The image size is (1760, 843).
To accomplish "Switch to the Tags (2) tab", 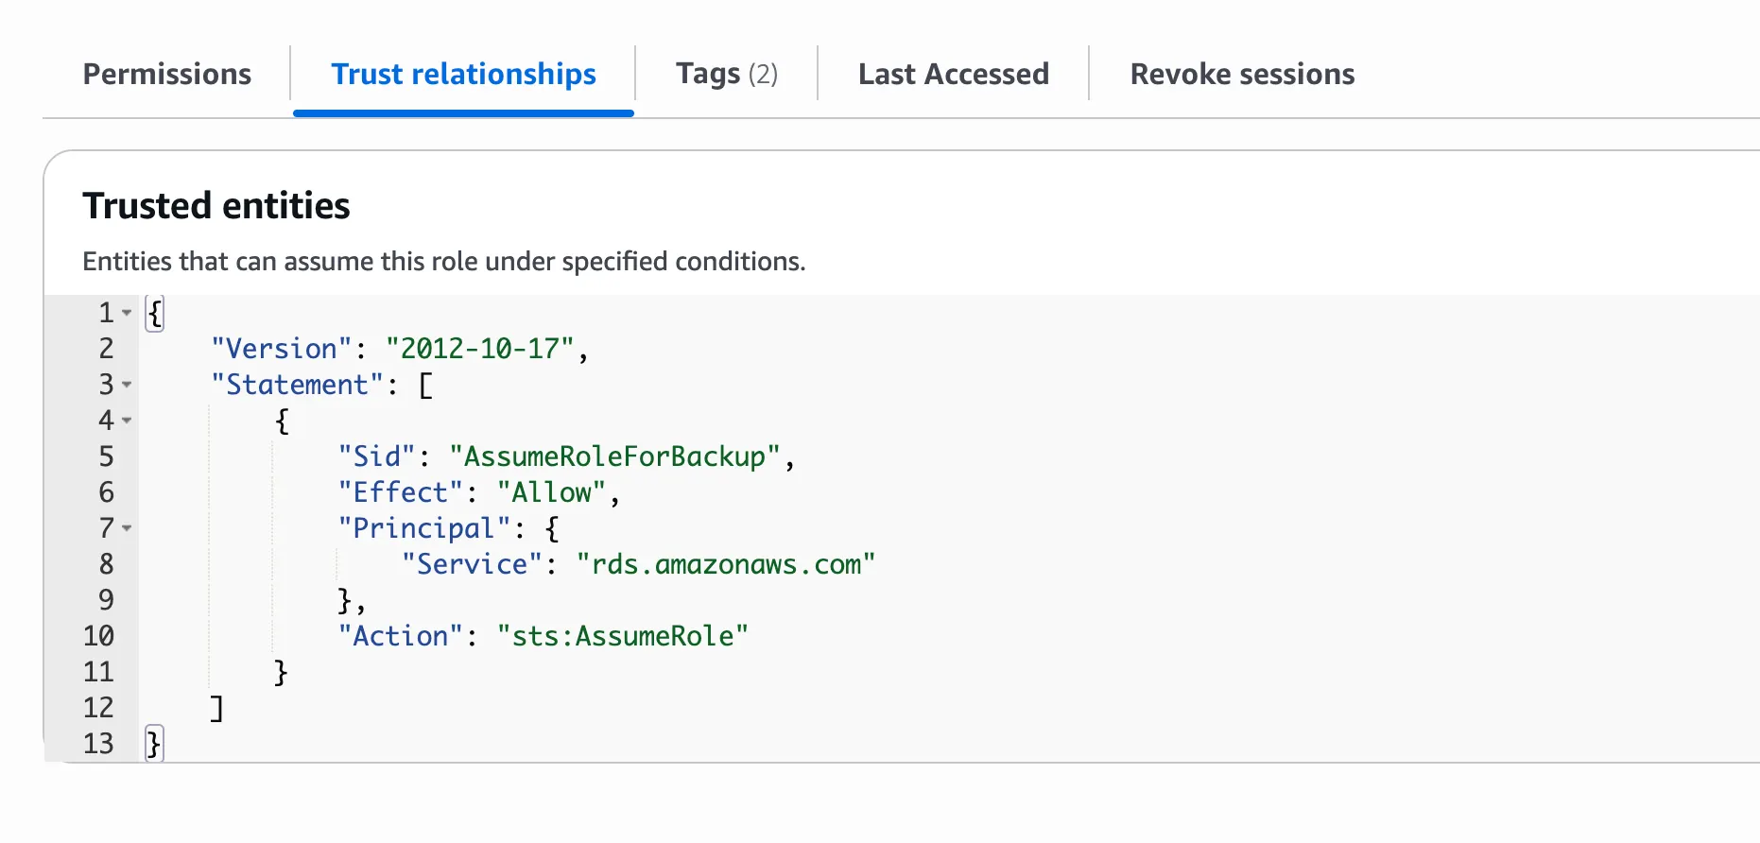I will [x=726, y=74].
